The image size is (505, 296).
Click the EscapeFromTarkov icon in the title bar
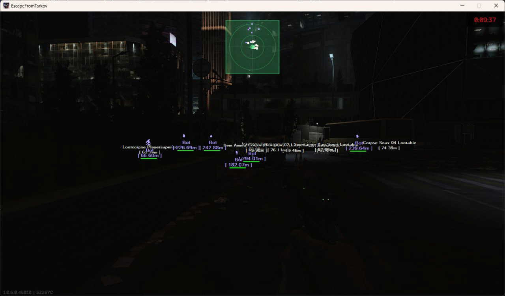(x=6, y=6)
